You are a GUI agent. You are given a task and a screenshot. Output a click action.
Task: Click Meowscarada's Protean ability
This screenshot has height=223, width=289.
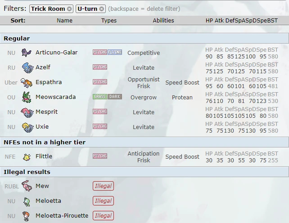click(x=182, y=98)
